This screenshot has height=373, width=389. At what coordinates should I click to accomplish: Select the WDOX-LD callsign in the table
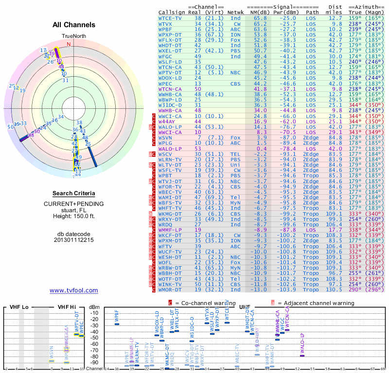(170, 78)
